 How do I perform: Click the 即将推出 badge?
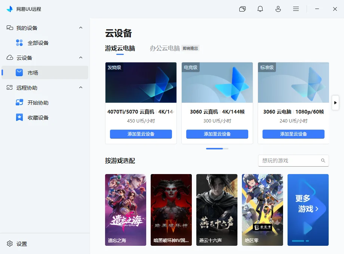[x=190, y=48]
